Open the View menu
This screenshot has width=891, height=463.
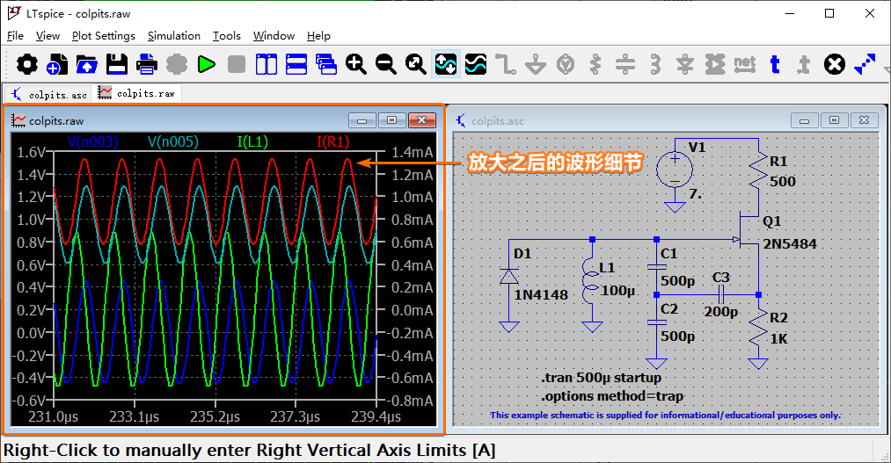click(x=47, y=36)
